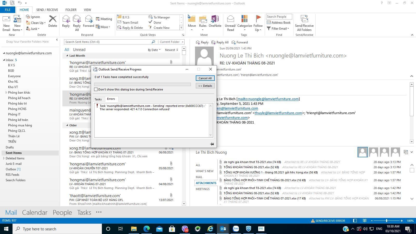Click the thuyle@lamvietfurniture.com link
The width and height of the screenshot is (416, 234).
coord(278,113)
